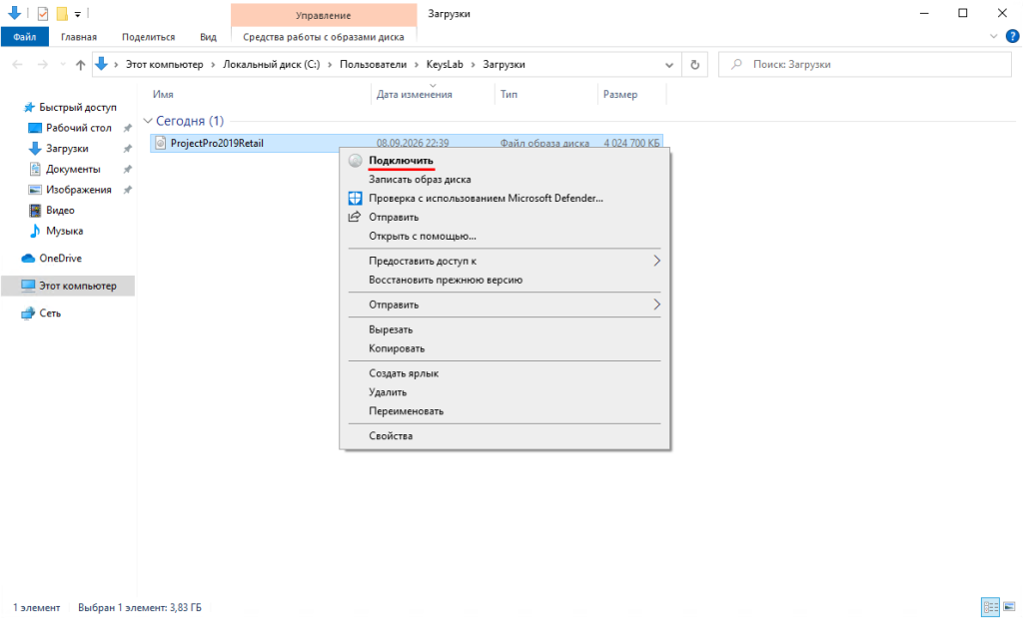Switch to large icons view

click(x=1009, y=607)
